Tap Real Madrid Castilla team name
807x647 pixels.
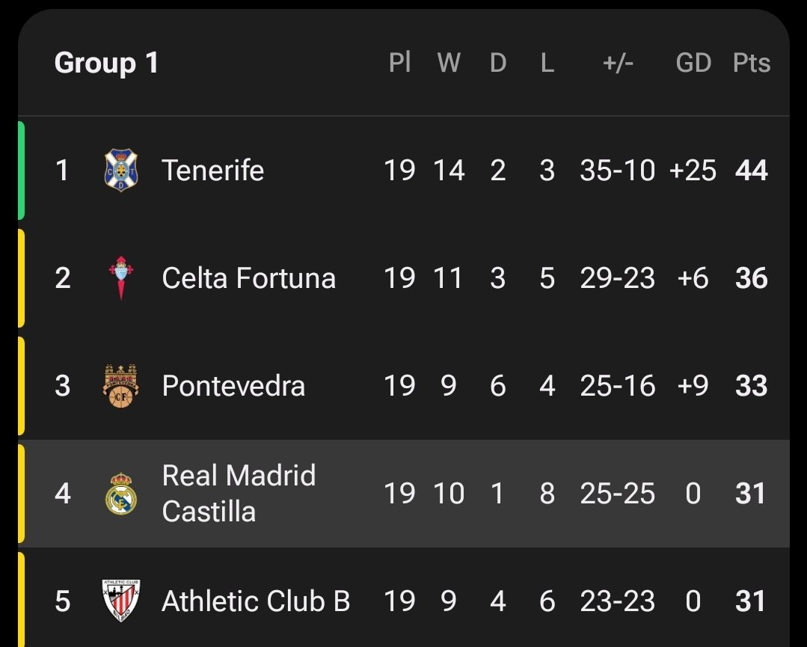(x=239, y=494)
